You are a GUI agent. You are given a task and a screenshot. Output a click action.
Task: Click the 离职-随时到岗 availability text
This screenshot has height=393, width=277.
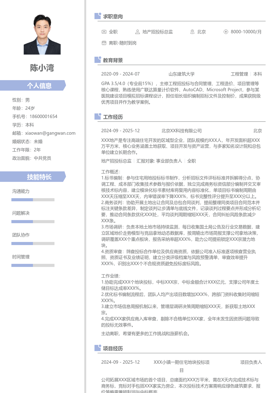[x=123, y=43]
